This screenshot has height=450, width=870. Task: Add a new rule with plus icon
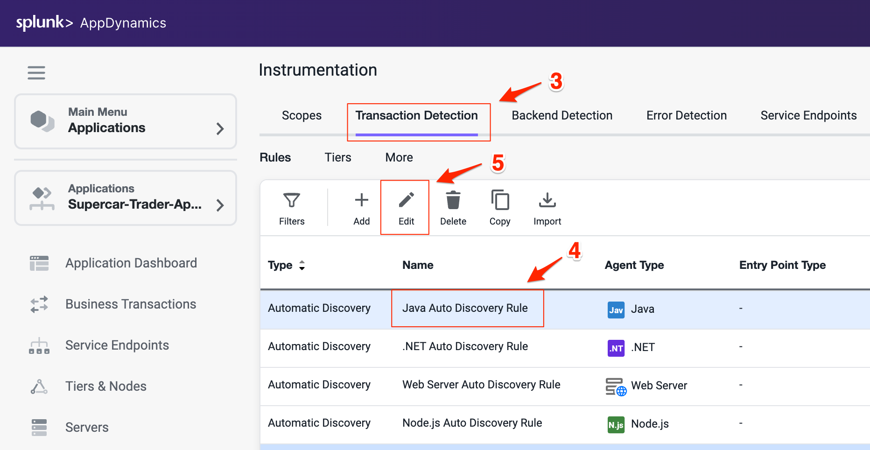tap(361, 201)
